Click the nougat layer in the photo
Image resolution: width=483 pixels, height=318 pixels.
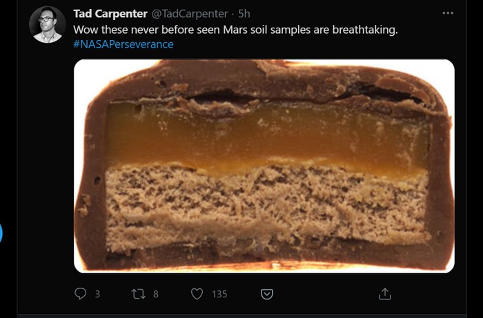coord(266,203)
